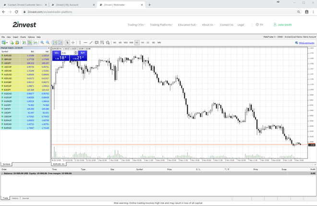317x206 pixels.
Task: Select GBPUSD in Market Watch
Action: click(25, 59)
